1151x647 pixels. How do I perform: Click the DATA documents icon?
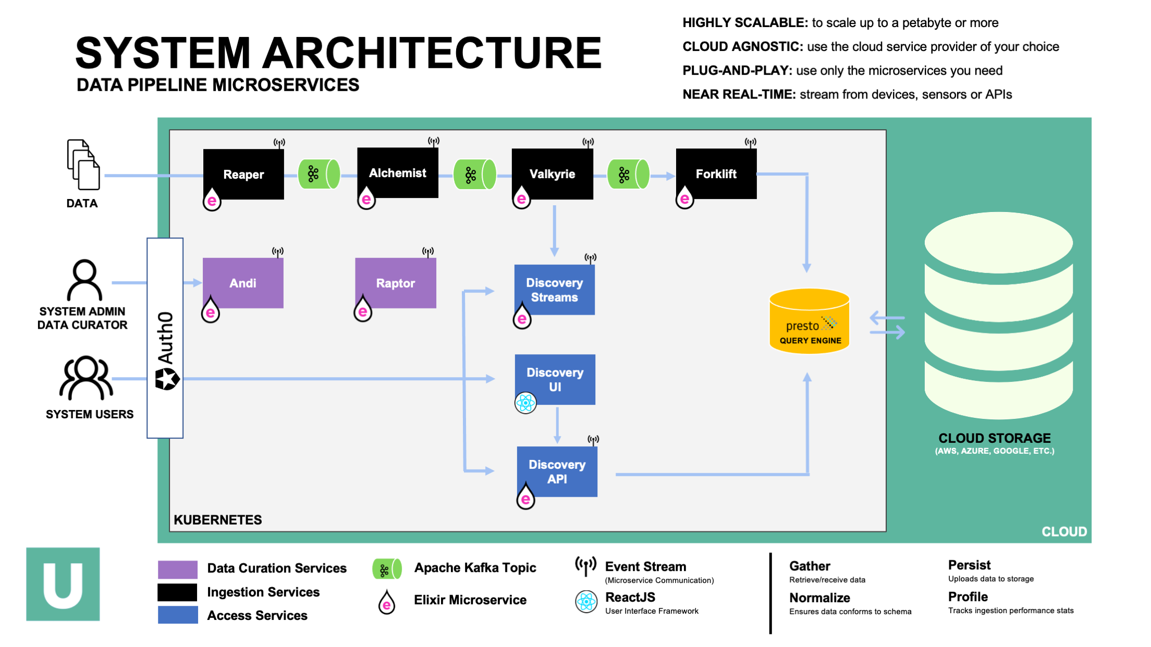click(83, 165)
